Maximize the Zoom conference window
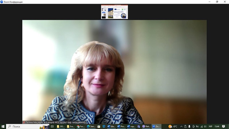This screenshot has width=229, height=129. [217, 2]
